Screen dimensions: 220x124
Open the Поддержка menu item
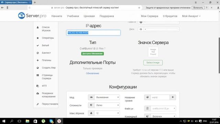coord(107,16)
